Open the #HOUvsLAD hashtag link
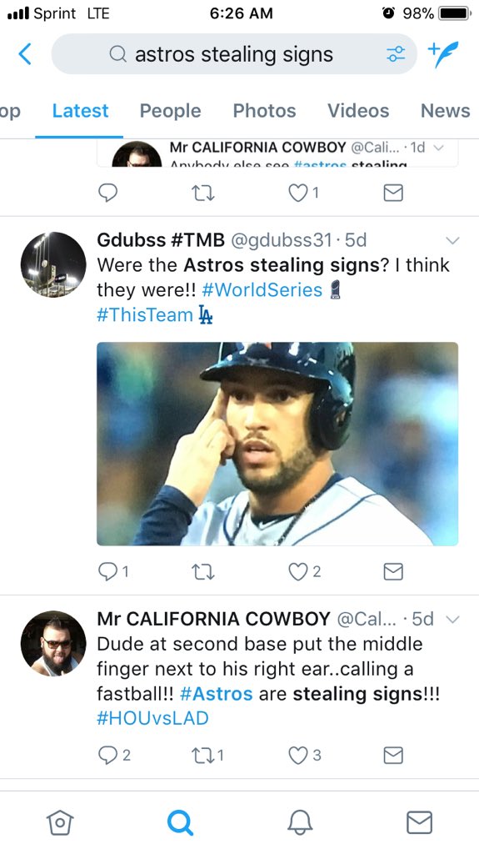 (152, 718)
